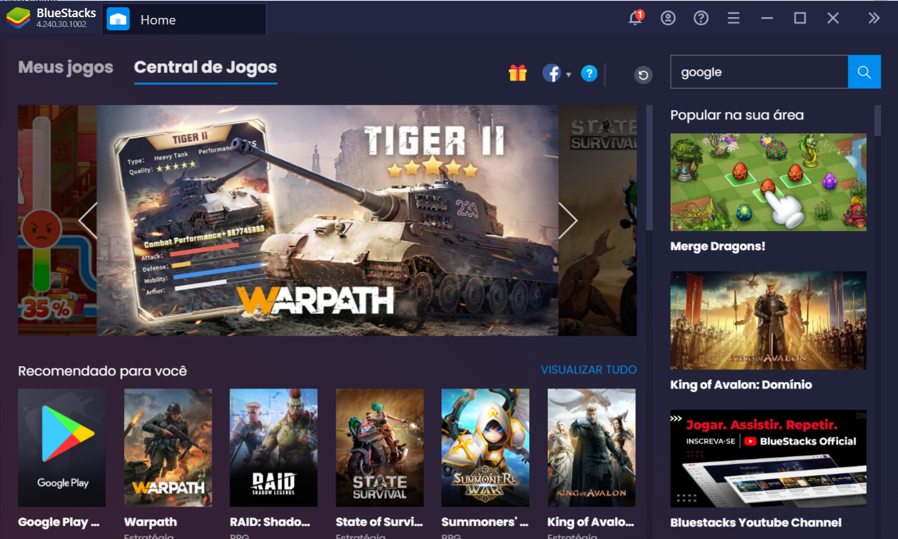Open the State of Survival game tile
Viewport: 898px width, 539px height.
pos(380,448)
